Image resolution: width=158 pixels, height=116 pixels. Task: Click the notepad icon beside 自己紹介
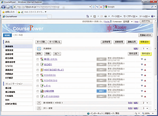pyautogui.click(x=42, y=64)
